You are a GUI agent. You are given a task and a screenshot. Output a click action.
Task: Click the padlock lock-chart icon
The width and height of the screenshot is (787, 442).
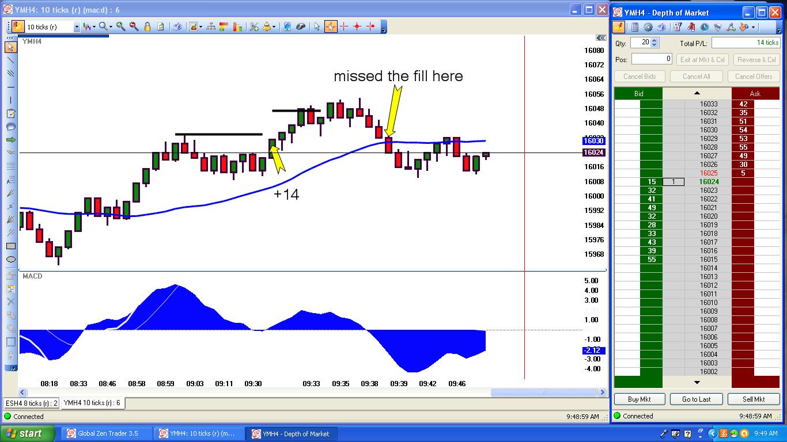(x=147, y=26)
